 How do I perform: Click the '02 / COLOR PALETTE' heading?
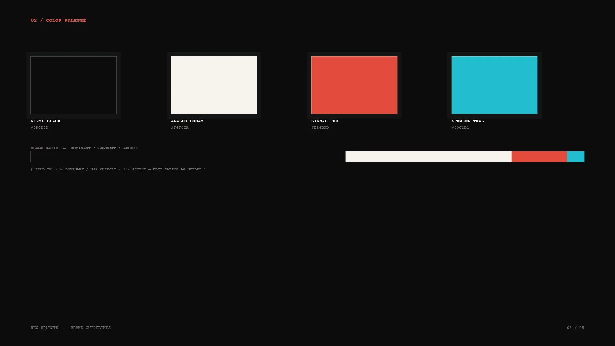pos(58,20)
